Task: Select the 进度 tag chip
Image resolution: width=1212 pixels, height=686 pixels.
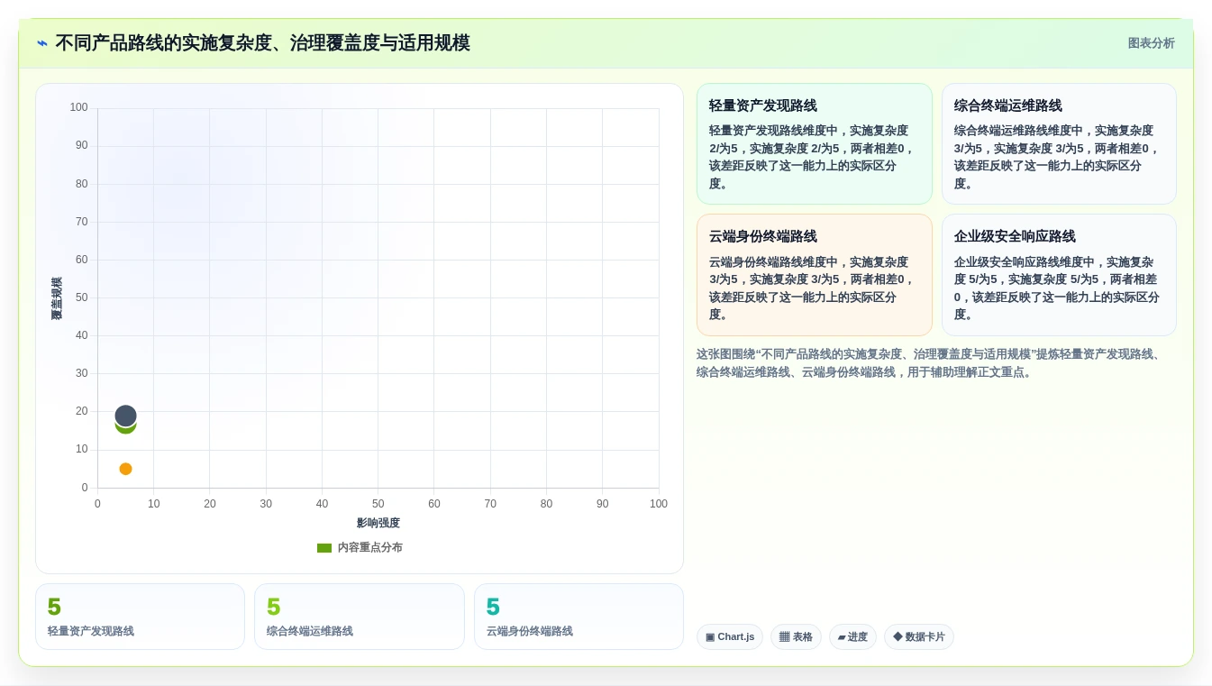Action: point(852,637)
